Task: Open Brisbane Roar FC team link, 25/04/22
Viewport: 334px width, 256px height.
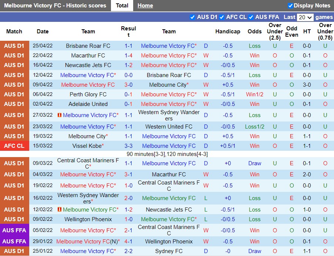Action: tap(88, 46)
